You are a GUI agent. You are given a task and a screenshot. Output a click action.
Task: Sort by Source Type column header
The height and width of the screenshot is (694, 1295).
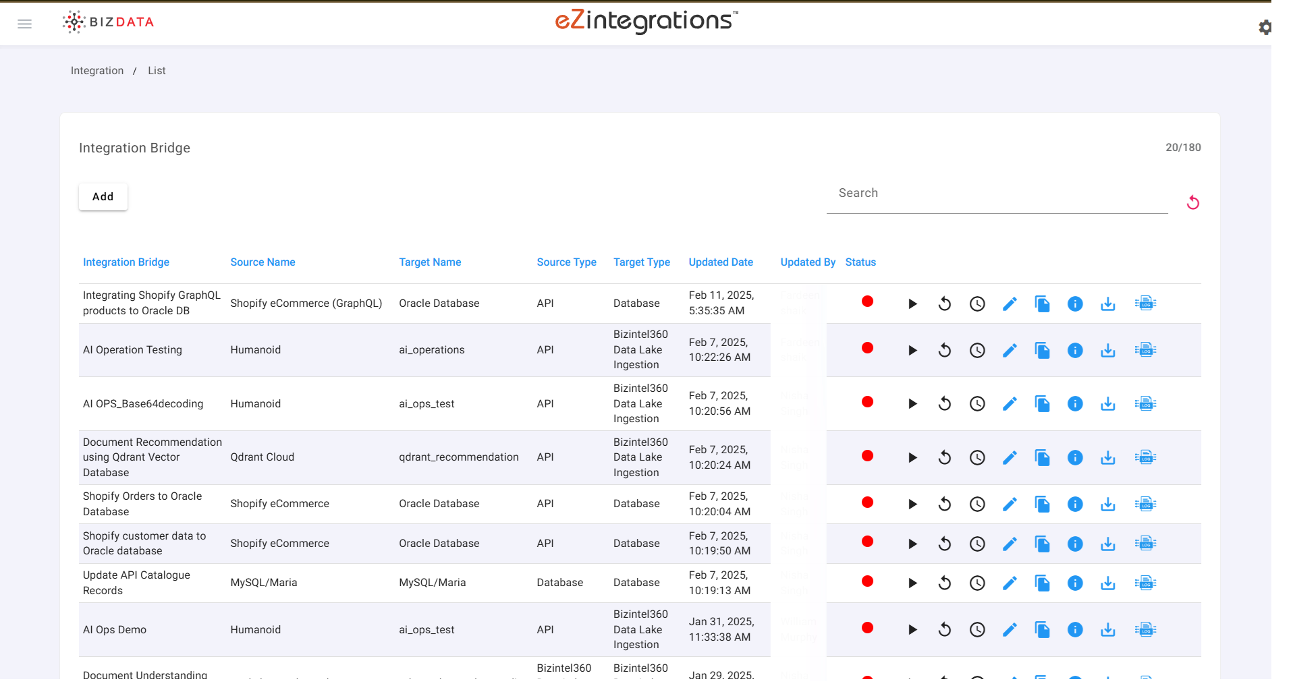click(x=566, y=262)
